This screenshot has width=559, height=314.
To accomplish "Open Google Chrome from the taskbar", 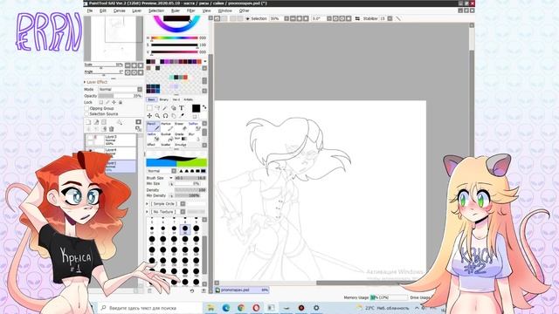I will tap(241, 308).
